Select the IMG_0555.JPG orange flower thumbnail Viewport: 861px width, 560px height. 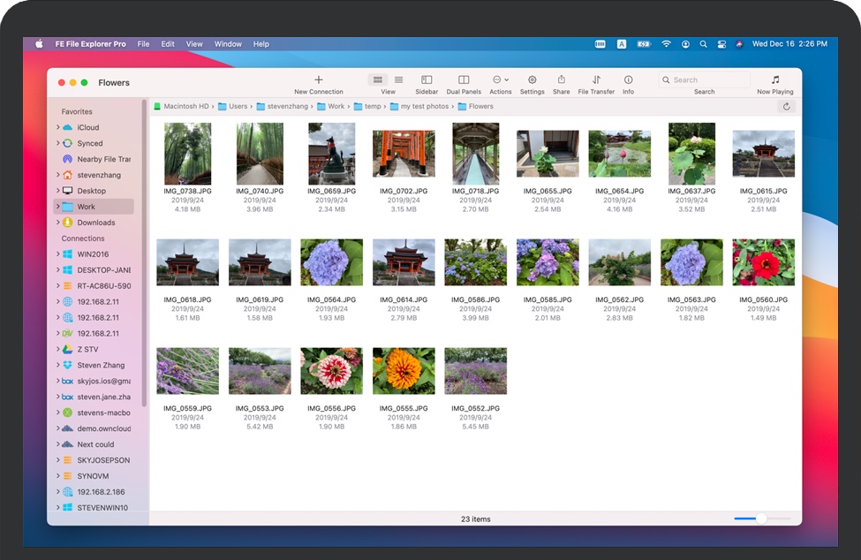pos(403,371)
